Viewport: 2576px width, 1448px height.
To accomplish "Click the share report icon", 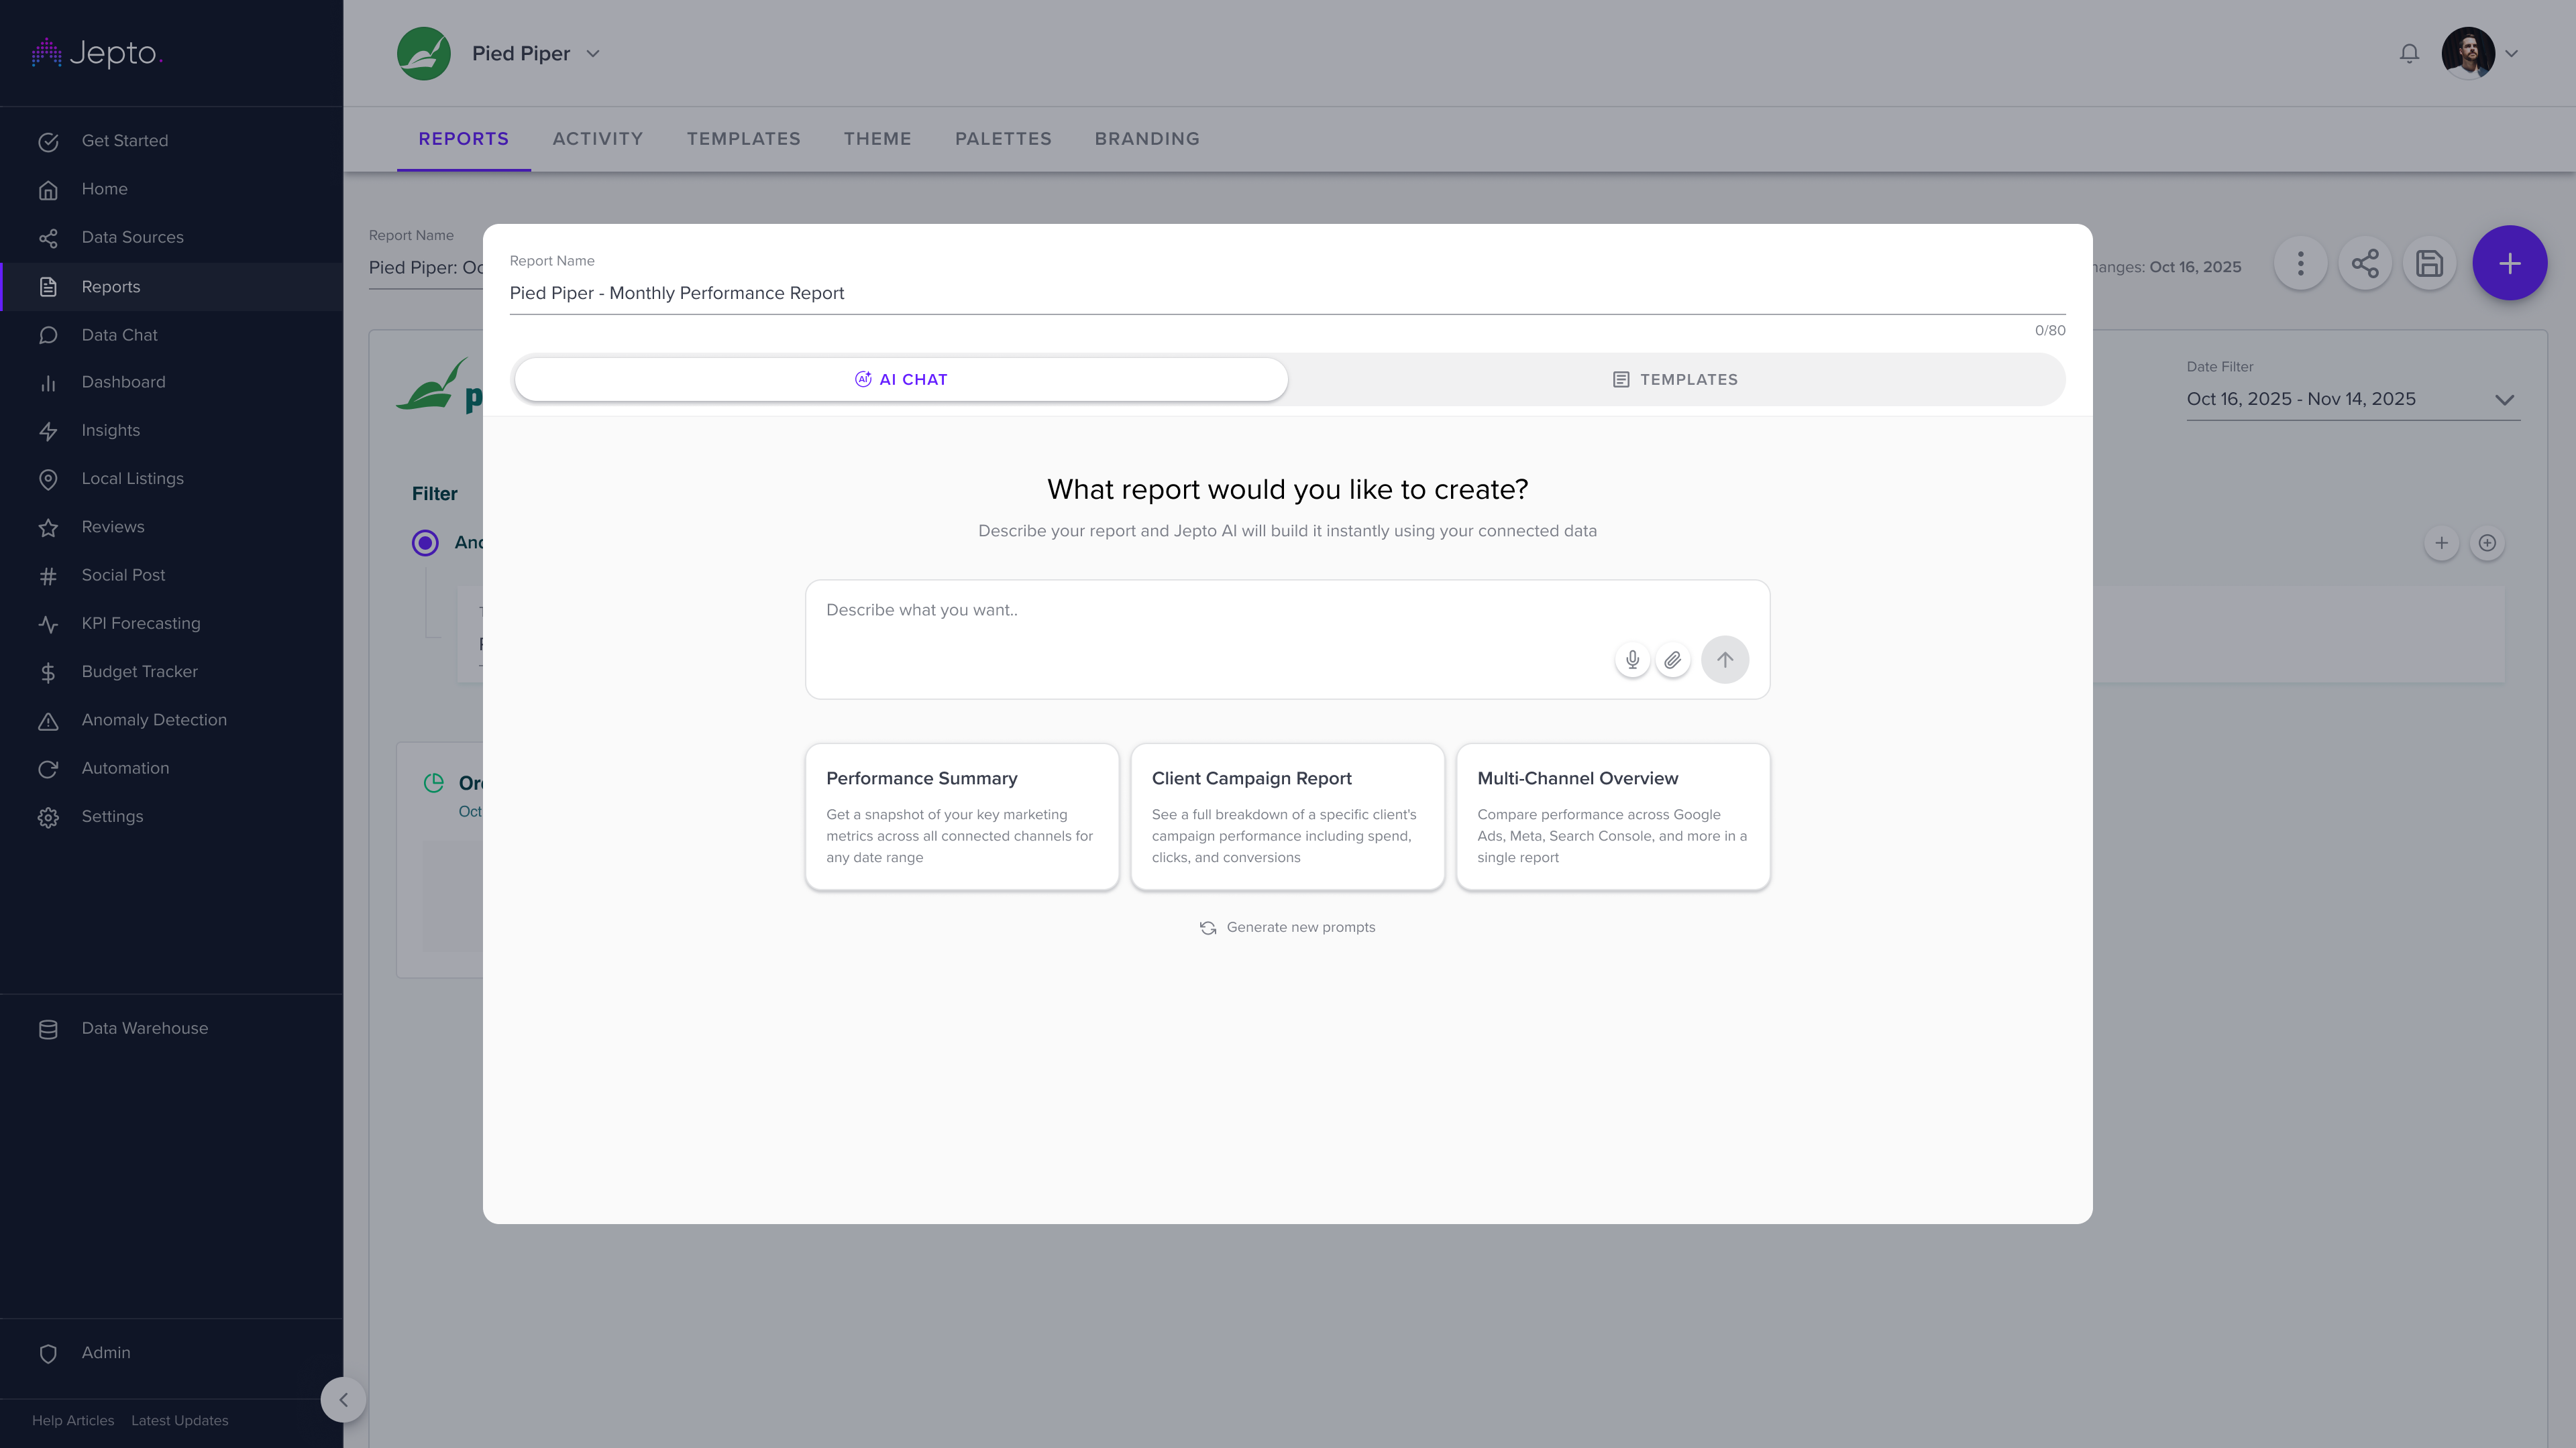I will click(2365, 264).
